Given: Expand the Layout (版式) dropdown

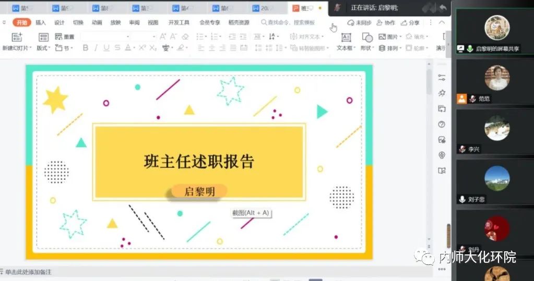Looking at the screenshot, I should point(43,48).
